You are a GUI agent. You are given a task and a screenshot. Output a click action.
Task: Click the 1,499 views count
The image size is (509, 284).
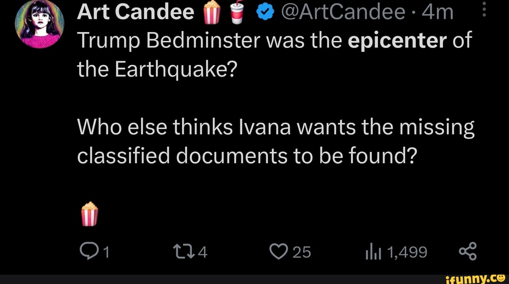click(x=407, y=252)
